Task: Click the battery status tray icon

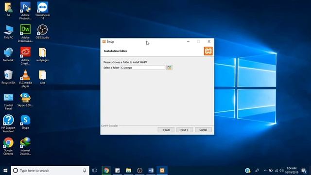Action: coord(271,171)
